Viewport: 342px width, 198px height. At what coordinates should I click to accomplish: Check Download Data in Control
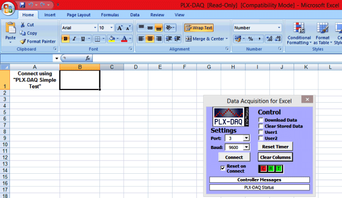click(x=261, y=120)
